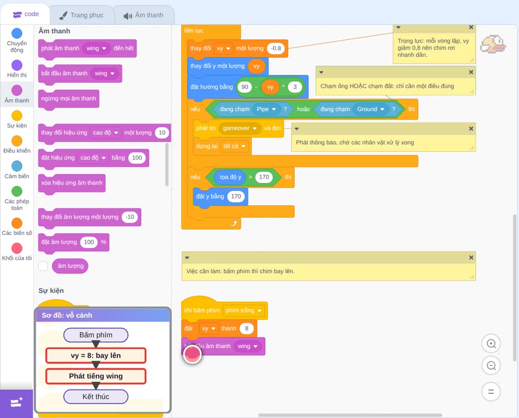
Task: Open the Ground dropdown in đang chạm block
Action: [371, 109]
